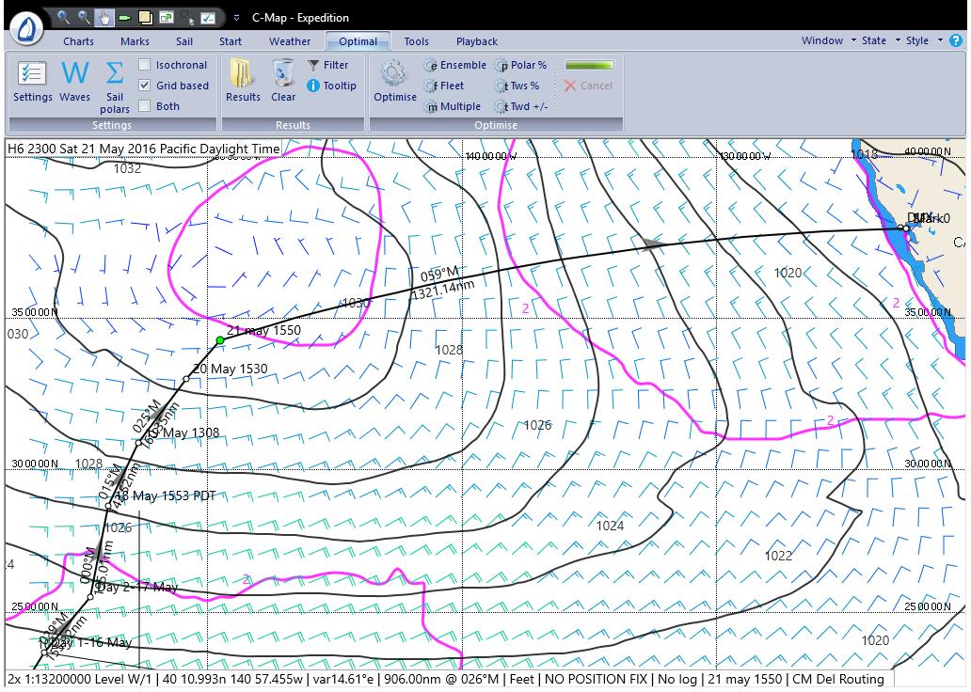This screenshot has height=692, width=971.
Task: Open the Results folder icon
Action: click(x=242, y=74)
